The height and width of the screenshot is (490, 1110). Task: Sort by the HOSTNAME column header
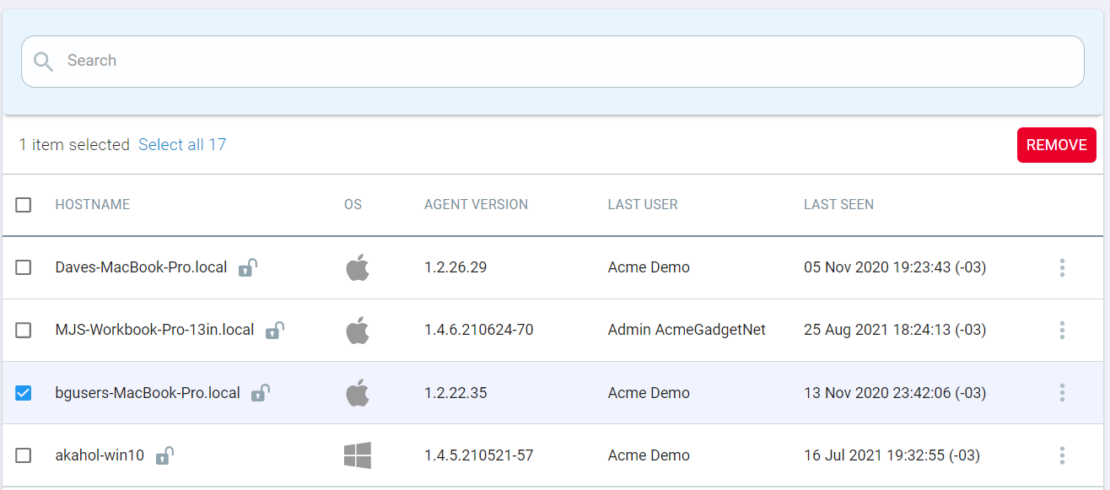[x=93, y=204]
